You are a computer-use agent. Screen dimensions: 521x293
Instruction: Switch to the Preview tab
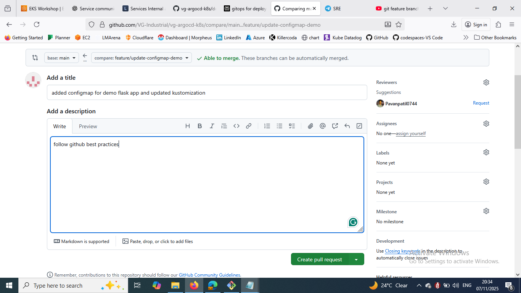coord(88,126)
